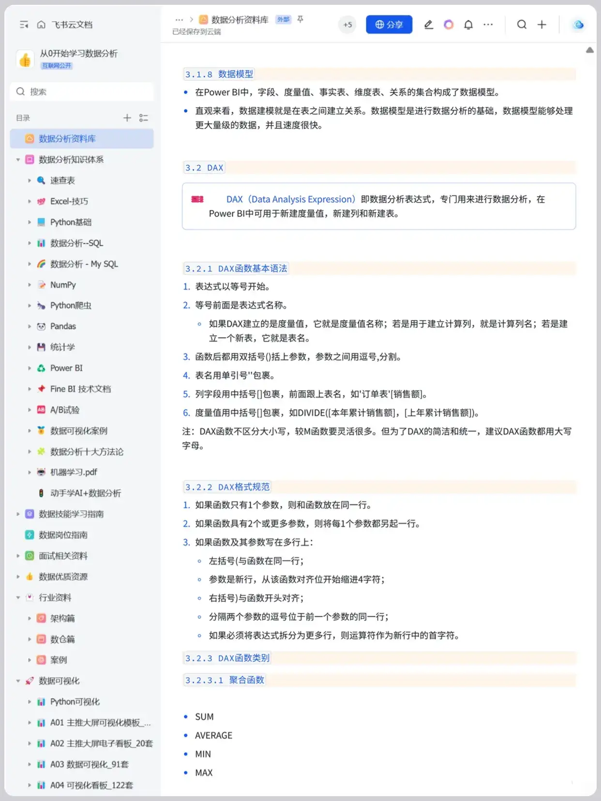Viewport: 601px width, 801px height.
Task: Open 面试相关资料 page
Action: point(63,556)
